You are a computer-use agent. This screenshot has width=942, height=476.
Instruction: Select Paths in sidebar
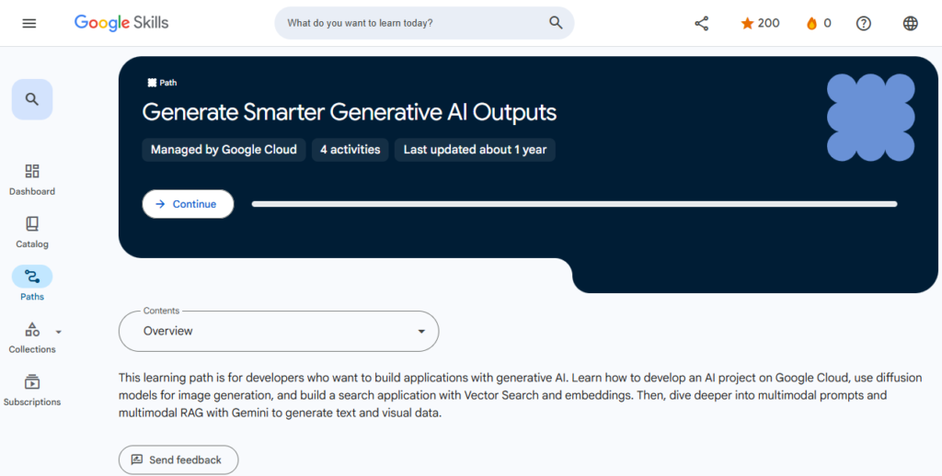(x=32, y=284)
